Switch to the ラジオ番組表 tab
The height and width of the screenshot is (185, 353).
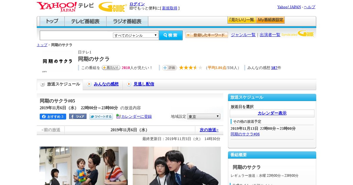point(127,21)
